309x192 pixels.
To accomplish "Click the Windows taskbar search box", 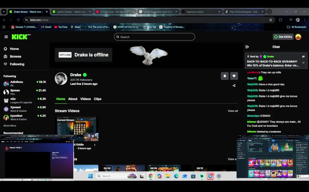I will [x=116, y=176].
